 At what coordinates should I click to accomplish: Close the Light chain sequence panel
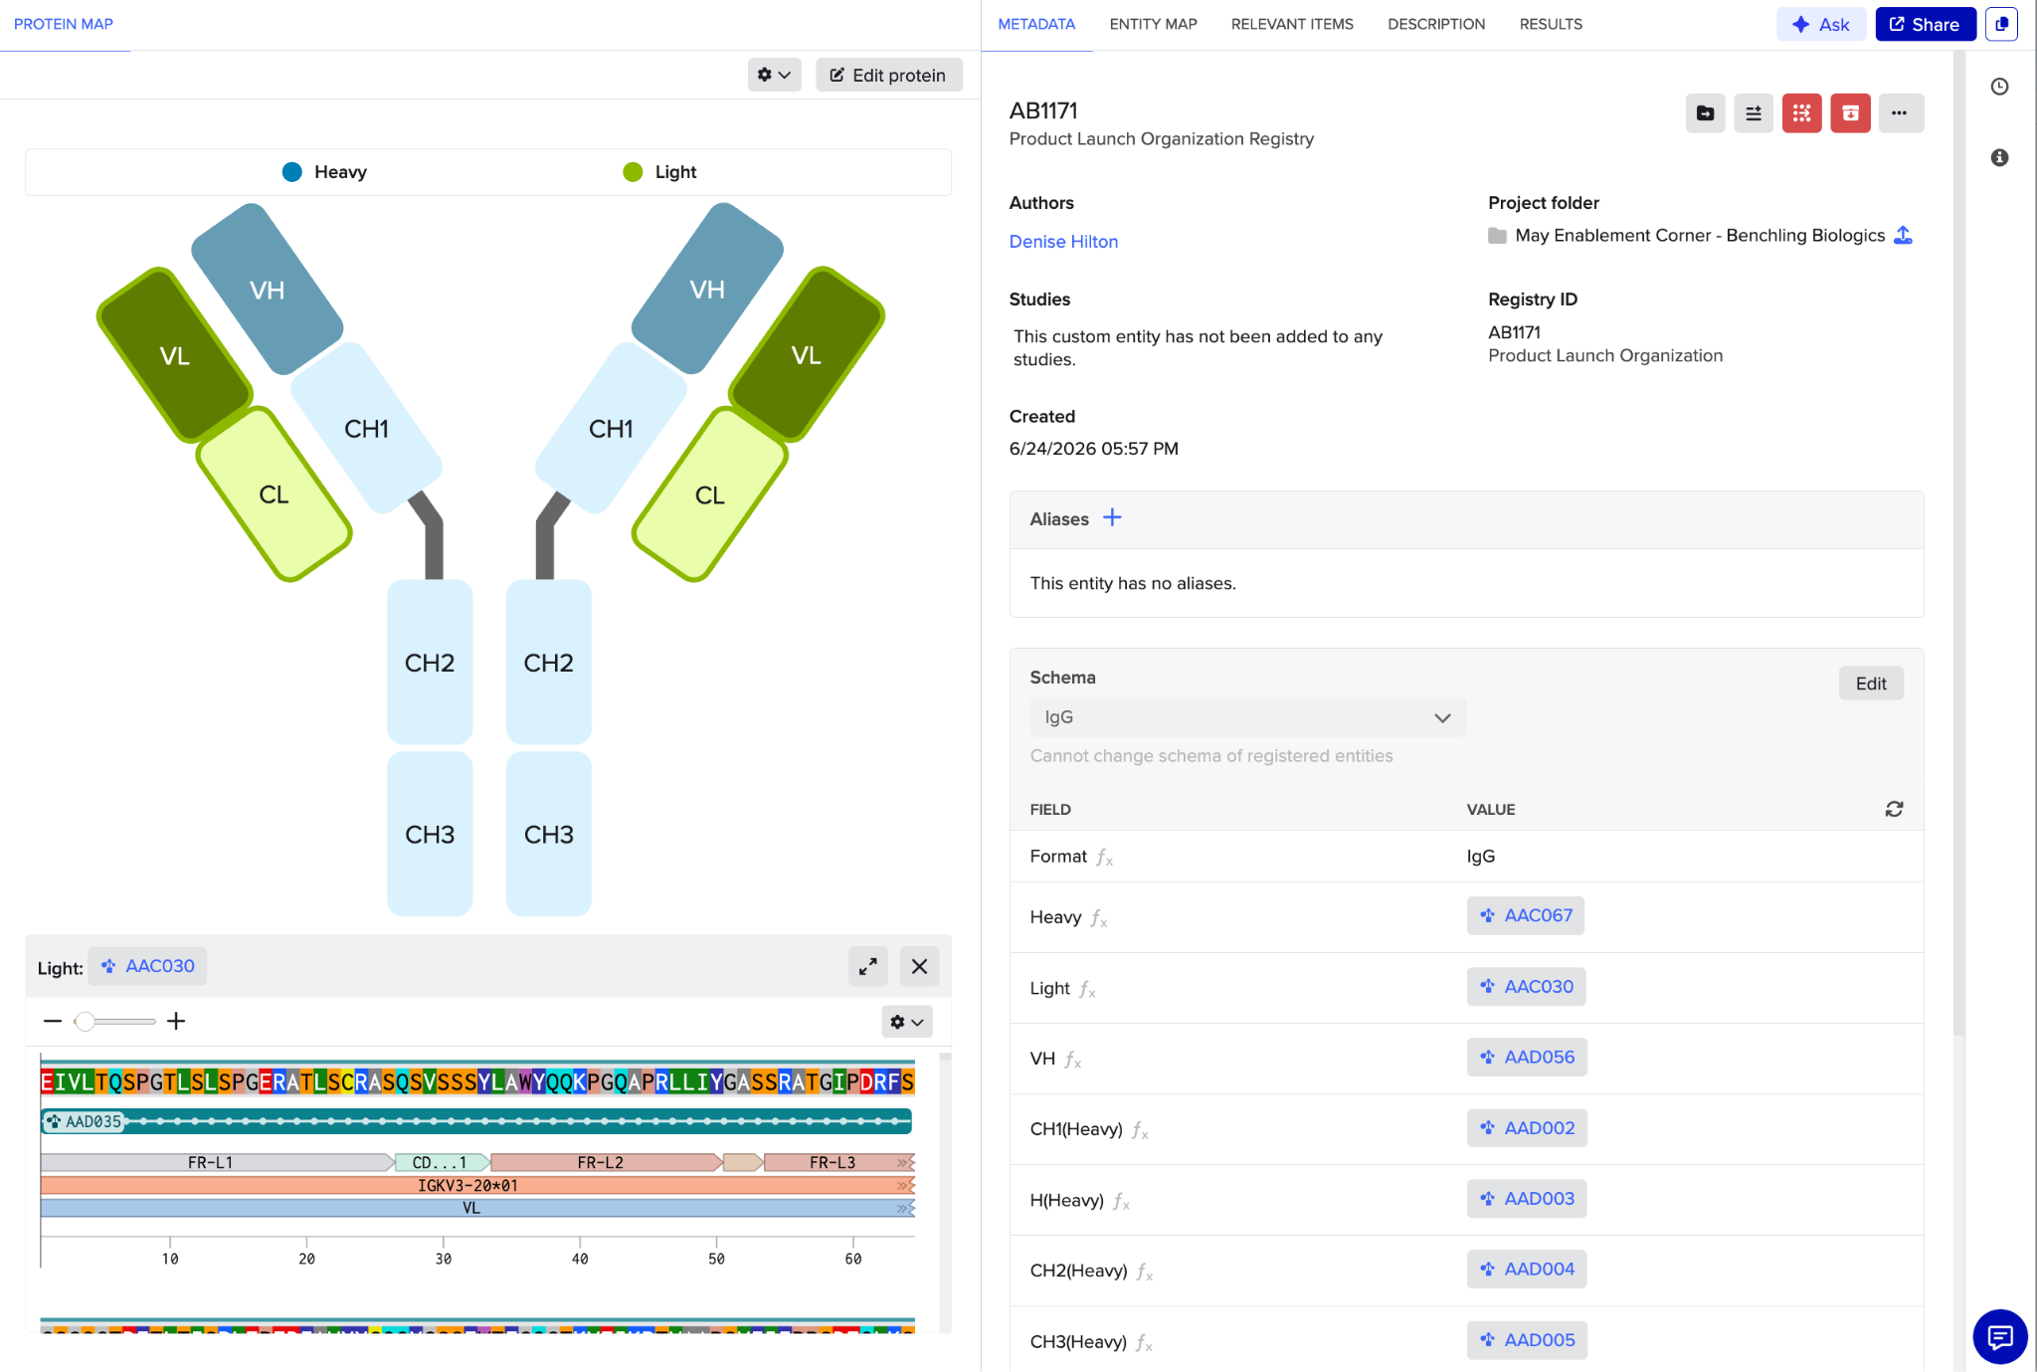919,966
